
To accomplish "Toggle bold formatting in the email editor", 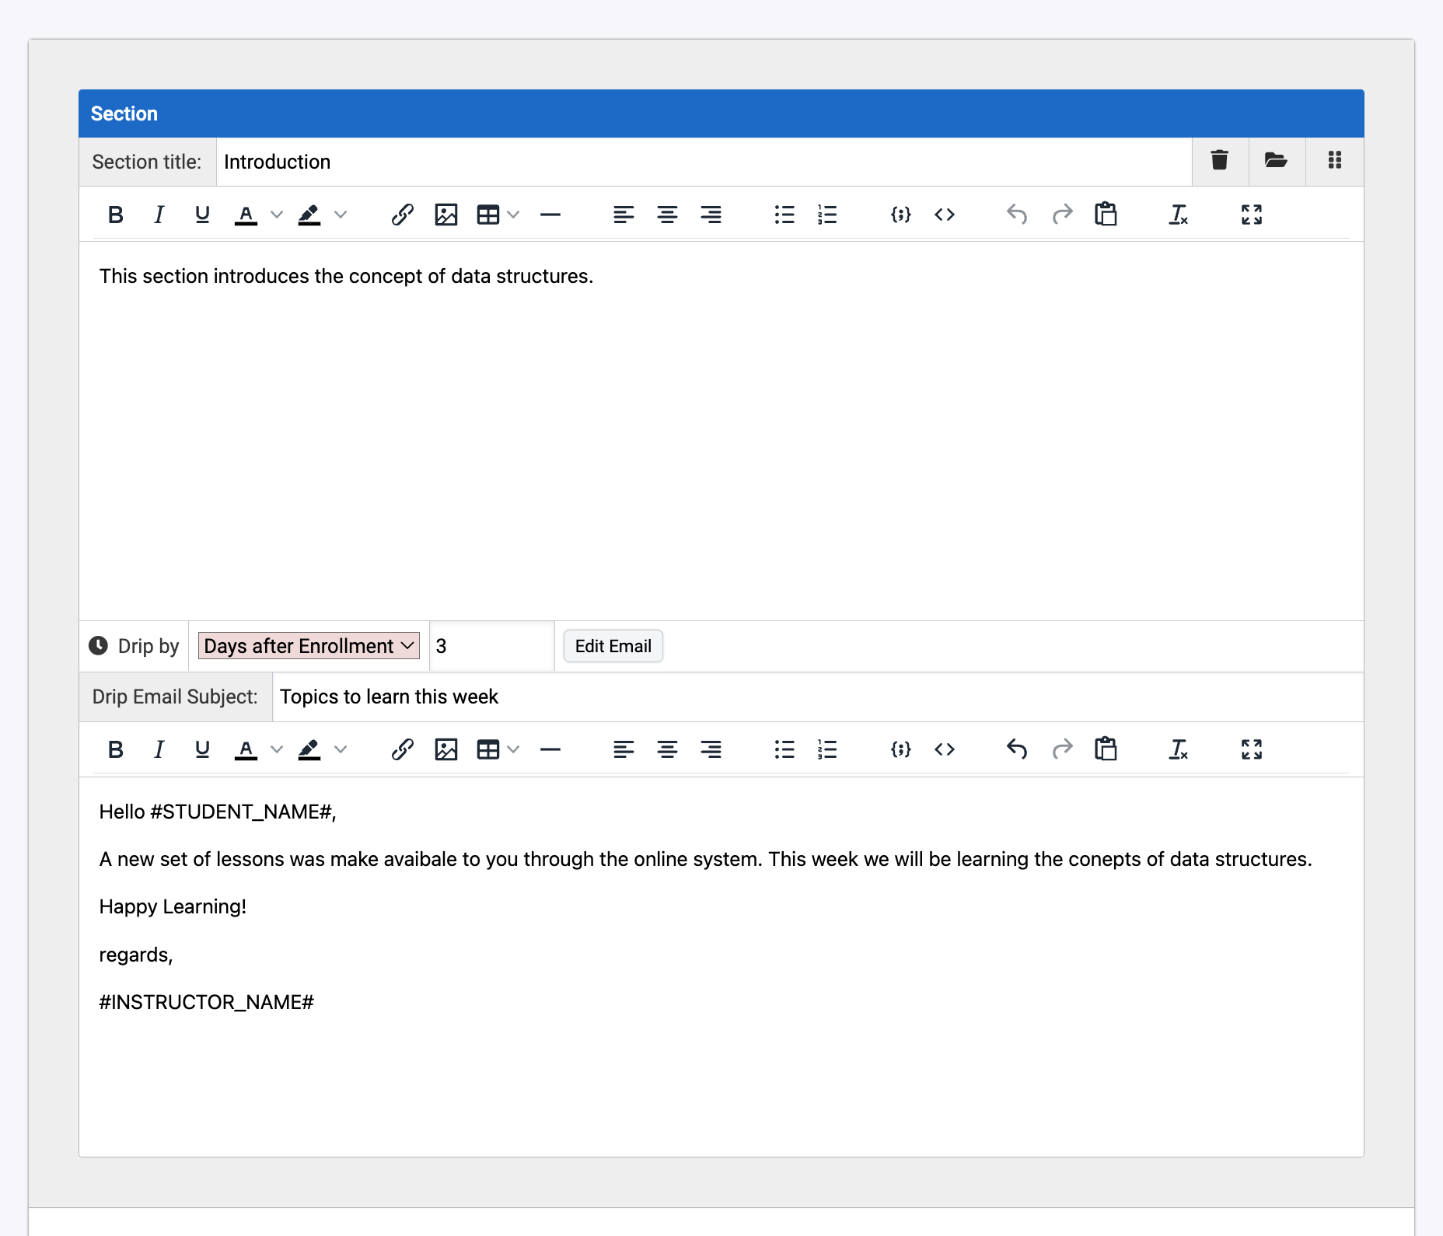I will [116, 749].
